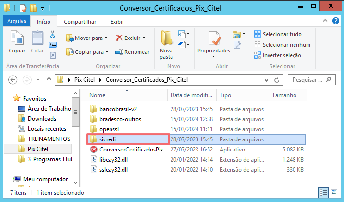Click the folder icon in address bar
344x202 pixels.
[x=61, y=79]
